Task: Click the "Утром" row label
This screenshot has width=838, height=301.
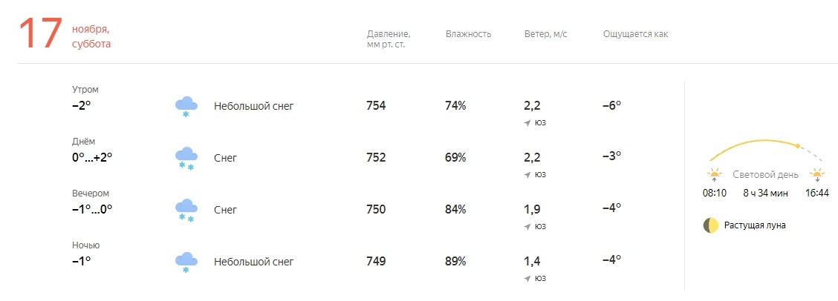Action: point(85,90)
